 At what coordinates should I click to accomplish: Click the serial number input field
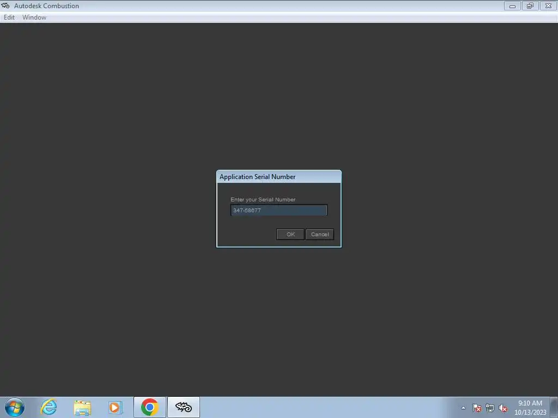tap(278, 210)
